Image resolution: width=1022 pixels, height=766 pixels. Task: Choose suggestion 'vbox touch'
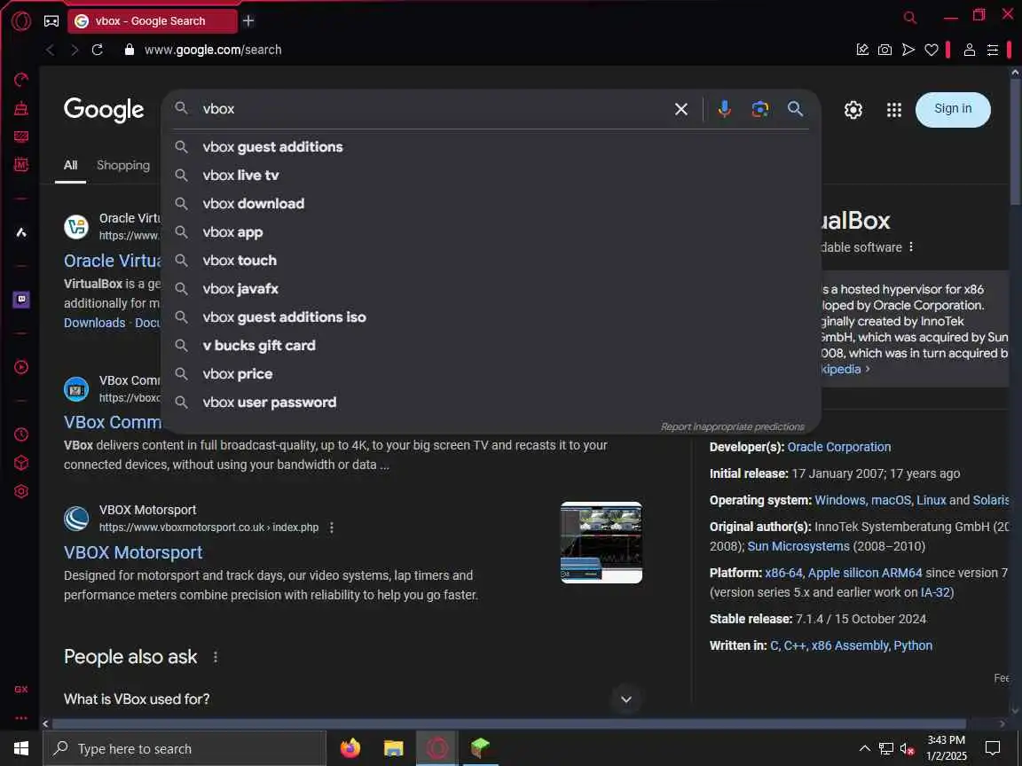tap(490, 261)
